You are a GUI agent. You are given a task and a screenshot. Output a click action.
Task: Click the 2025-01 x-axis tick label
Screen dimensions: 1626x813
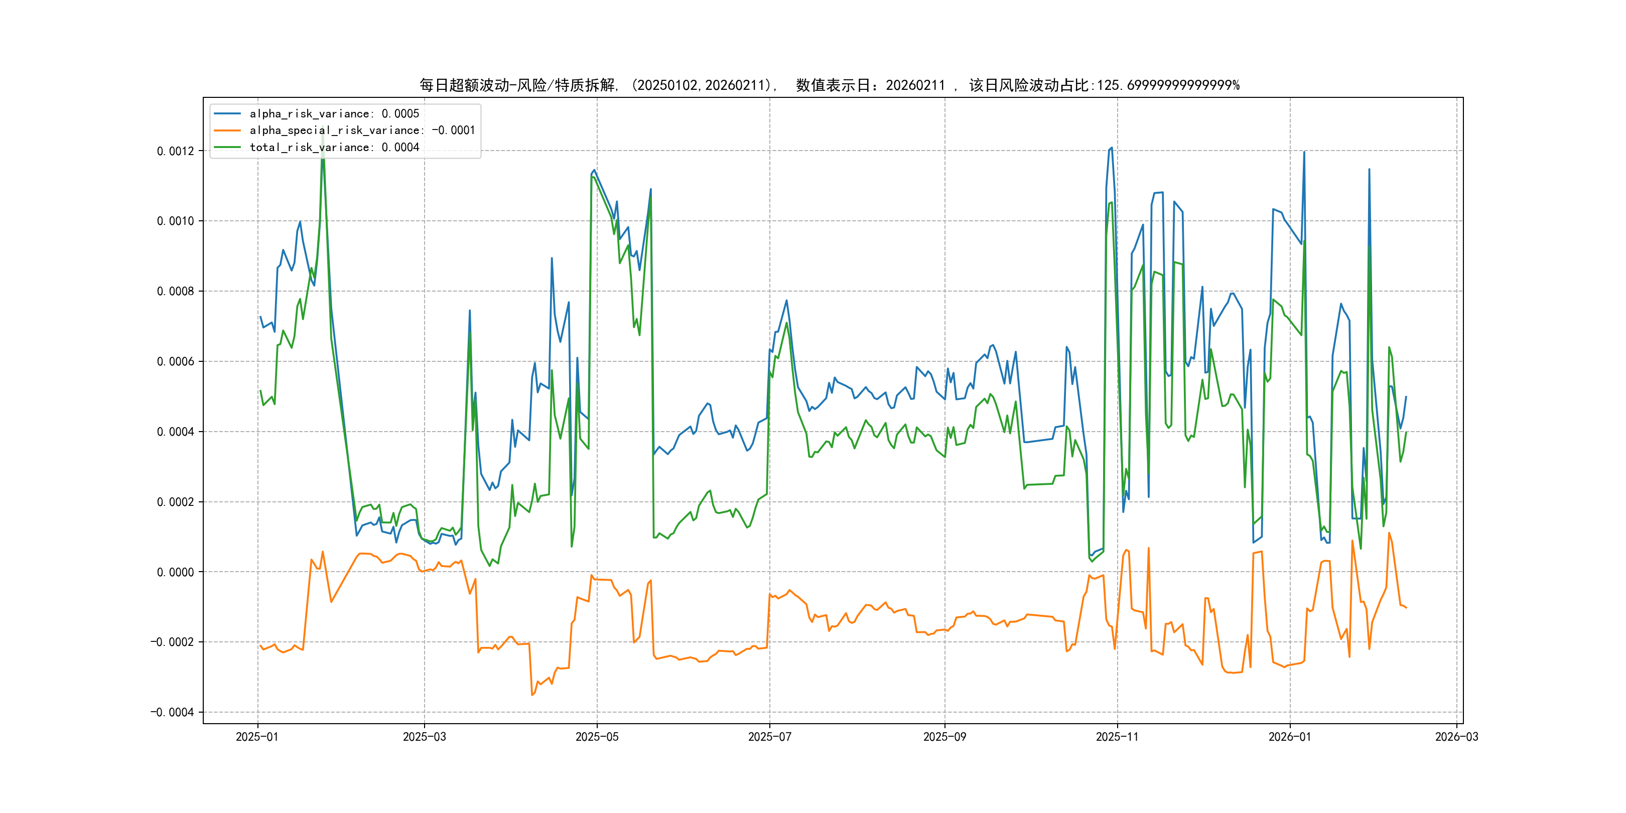point(257,737)
